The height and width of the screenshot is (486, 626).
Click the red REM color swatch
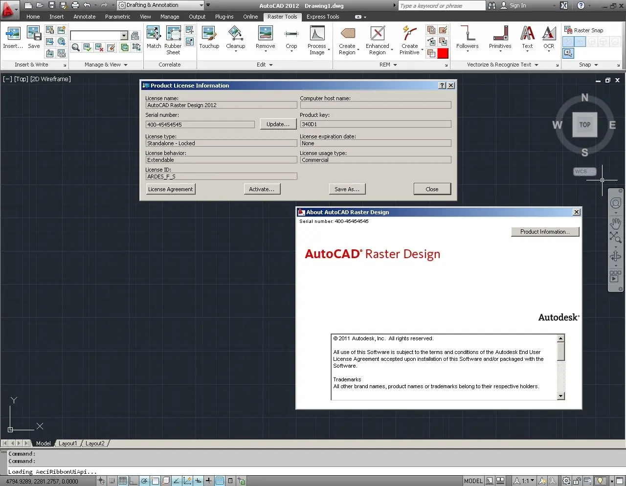[x=443, y=53]
